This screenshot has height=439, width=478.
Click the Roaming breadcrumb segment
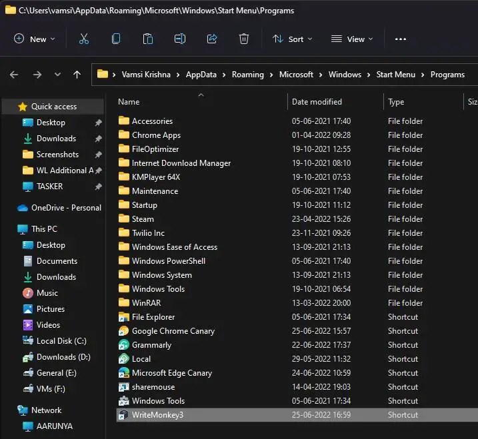(247, 75)
